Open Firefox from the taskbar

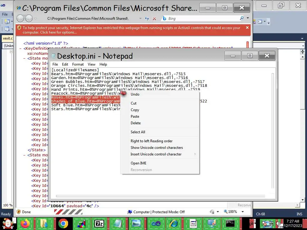click(25, 223)
